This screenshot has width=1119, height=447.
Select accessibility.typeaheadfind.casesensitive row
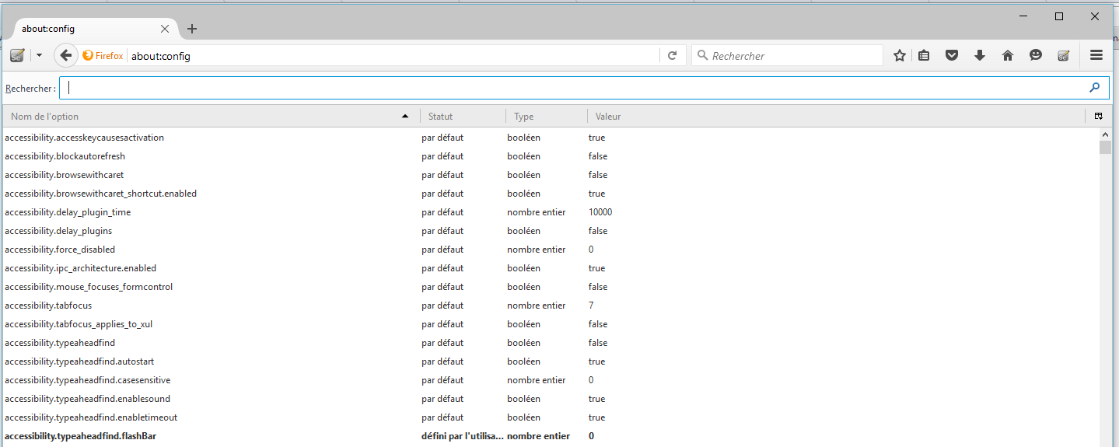[551, 380]
